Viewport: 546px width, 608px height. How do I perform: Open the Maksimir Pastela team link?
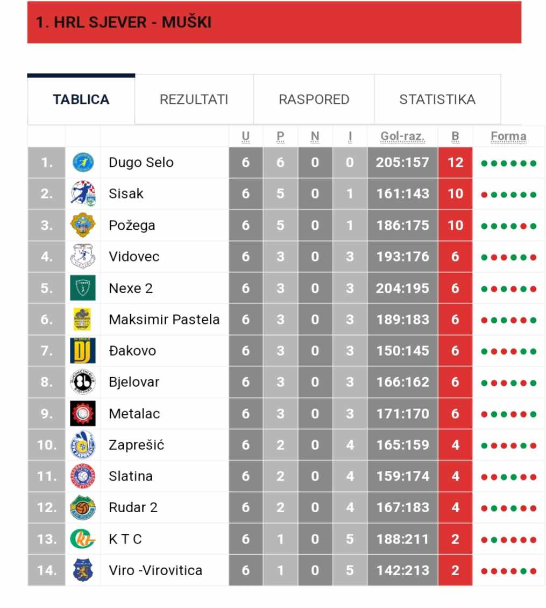point(164,320)
